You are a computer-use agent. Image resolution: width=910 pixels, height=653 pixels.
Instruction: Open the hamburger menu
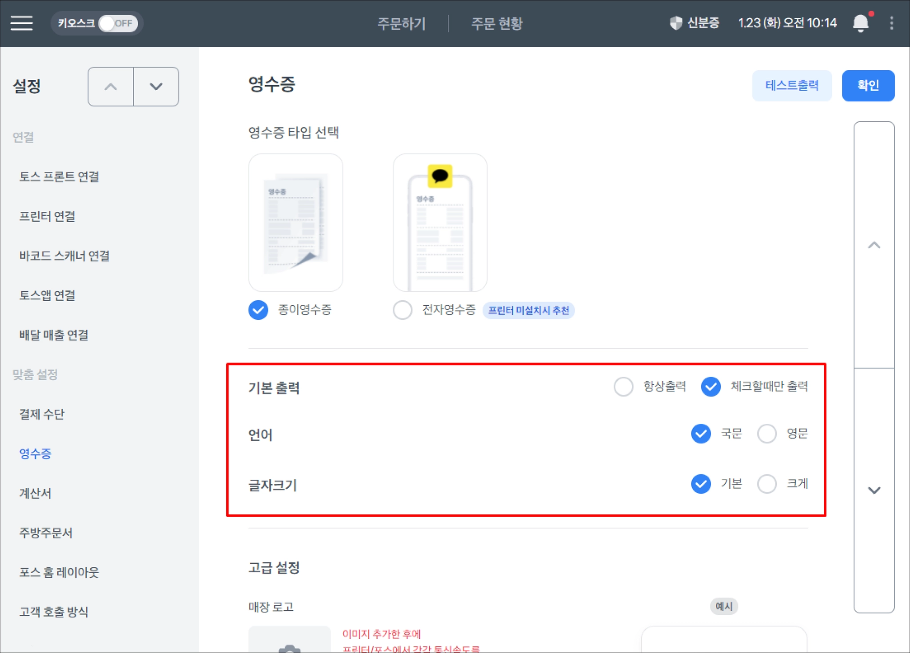[x=22, y=23]
